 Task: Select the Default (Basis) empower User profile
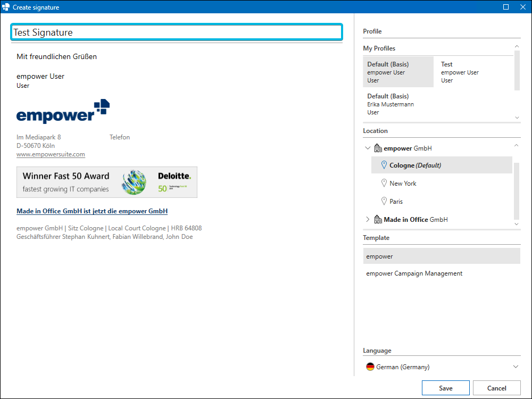coord(398,72)
